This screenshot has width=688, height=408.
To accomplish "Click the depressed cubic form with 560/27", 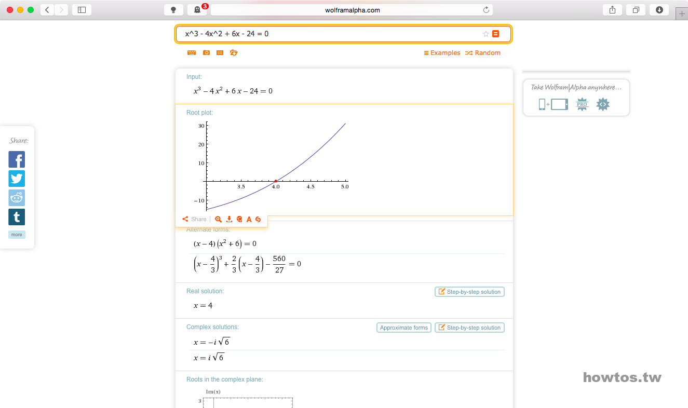I will point(247,264).
